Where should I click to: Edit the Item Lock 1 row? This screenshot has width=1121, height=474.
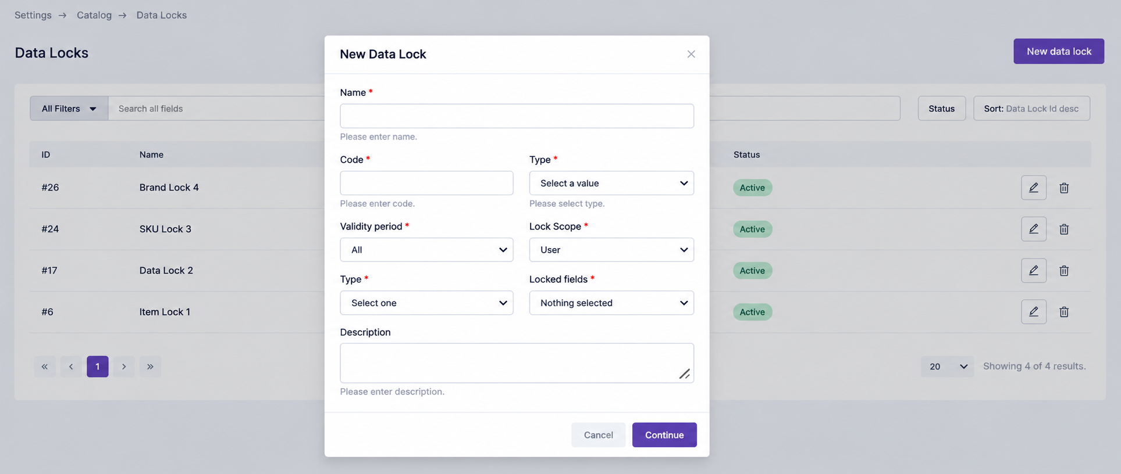click(x=1033, y=312)
